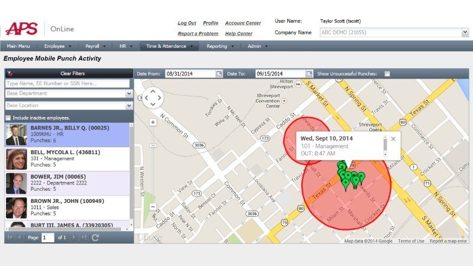The width and height of the screenshot is (473, 266).
Task: Enable Show Unsuccessful Punches checkbox
Action: point(387,73)
